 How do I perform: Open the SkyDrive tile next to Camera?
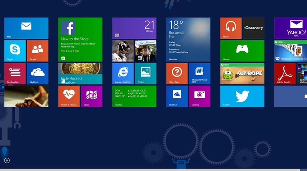coord(177,96)
